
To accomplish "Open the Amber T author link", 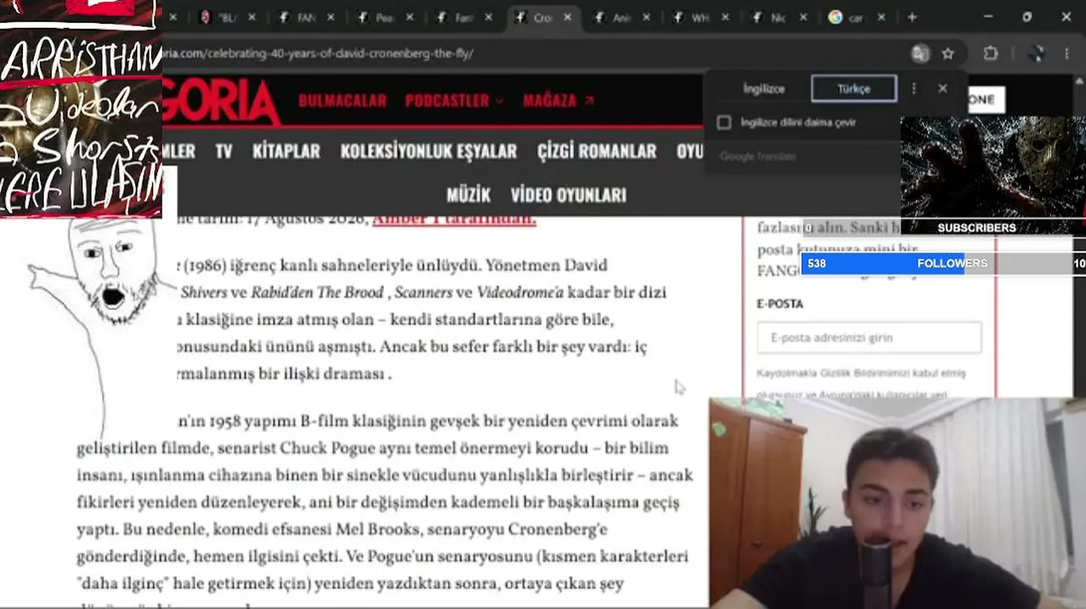I will click(454, 219).
